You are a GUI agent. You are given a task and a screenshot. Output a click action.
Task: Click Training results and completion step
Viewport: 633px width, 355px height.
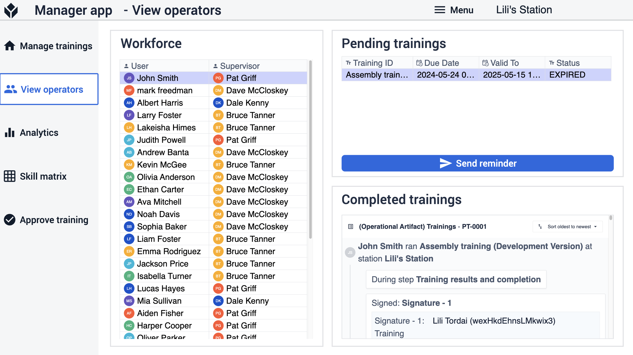pos(478,279)
